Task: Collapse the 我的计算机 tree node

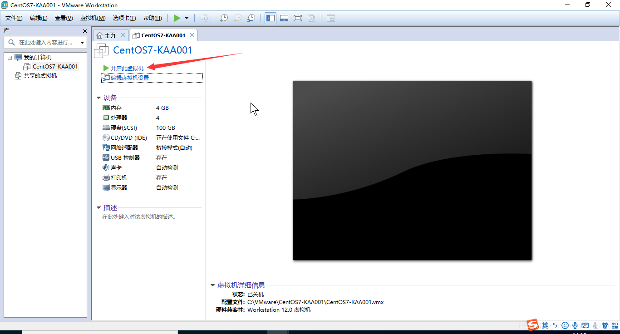Action: (10, 58)
